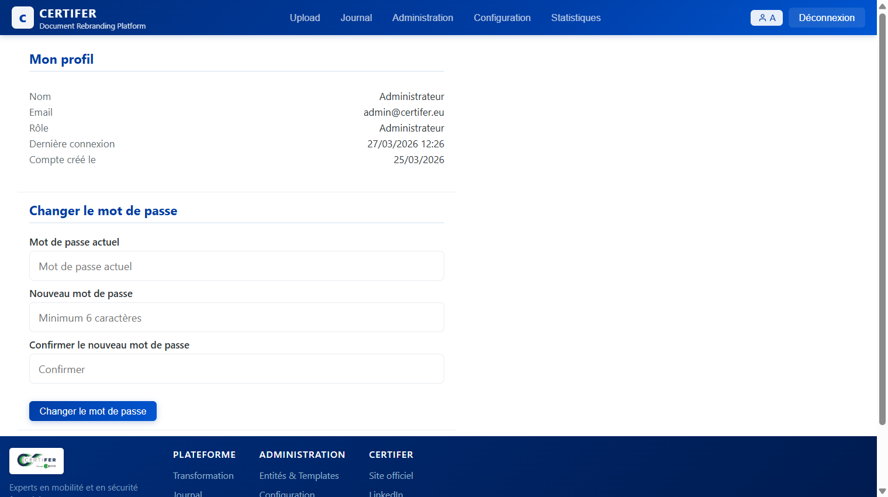Visit the "Site officiel" CERTIFER link
The image size is (888, 497).
pos(391,475)
